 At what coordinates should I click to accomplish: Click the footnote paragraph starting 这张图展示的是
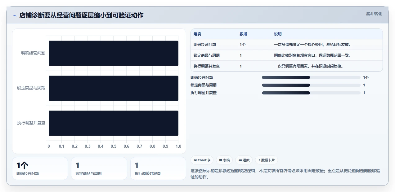pyautogui.click(x=285, y=174)
